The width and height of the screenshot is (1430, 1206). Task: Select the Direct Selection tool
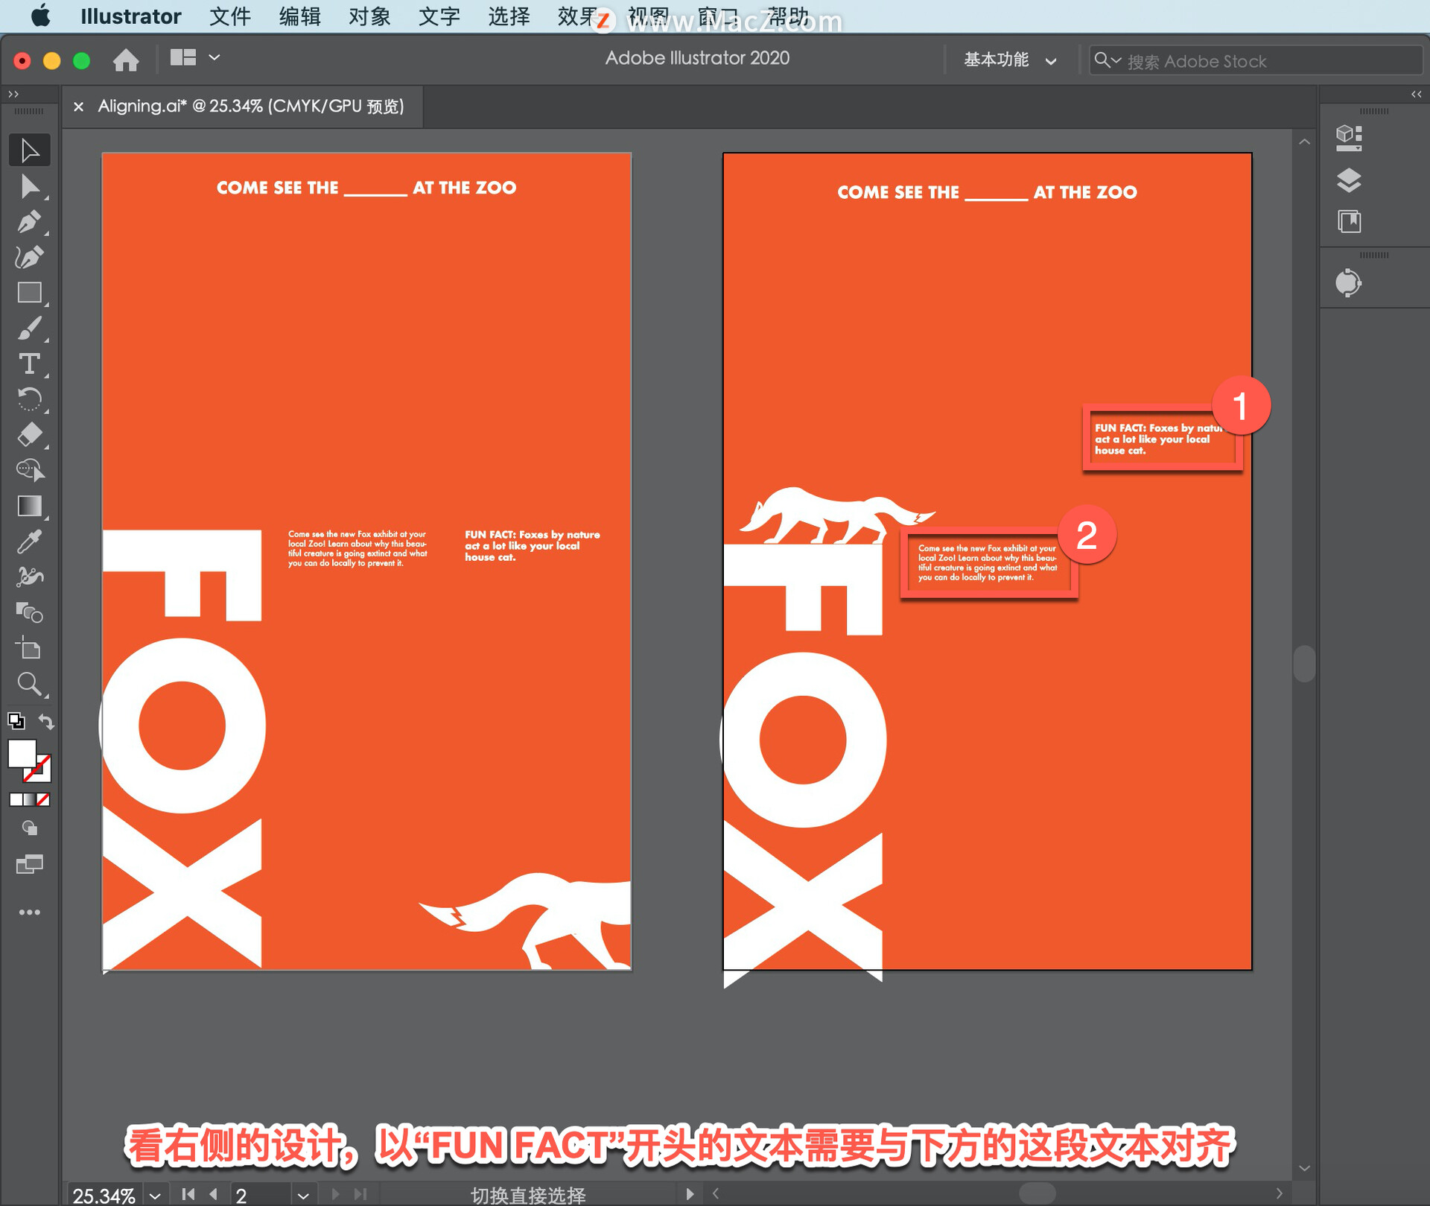(30, 186)
